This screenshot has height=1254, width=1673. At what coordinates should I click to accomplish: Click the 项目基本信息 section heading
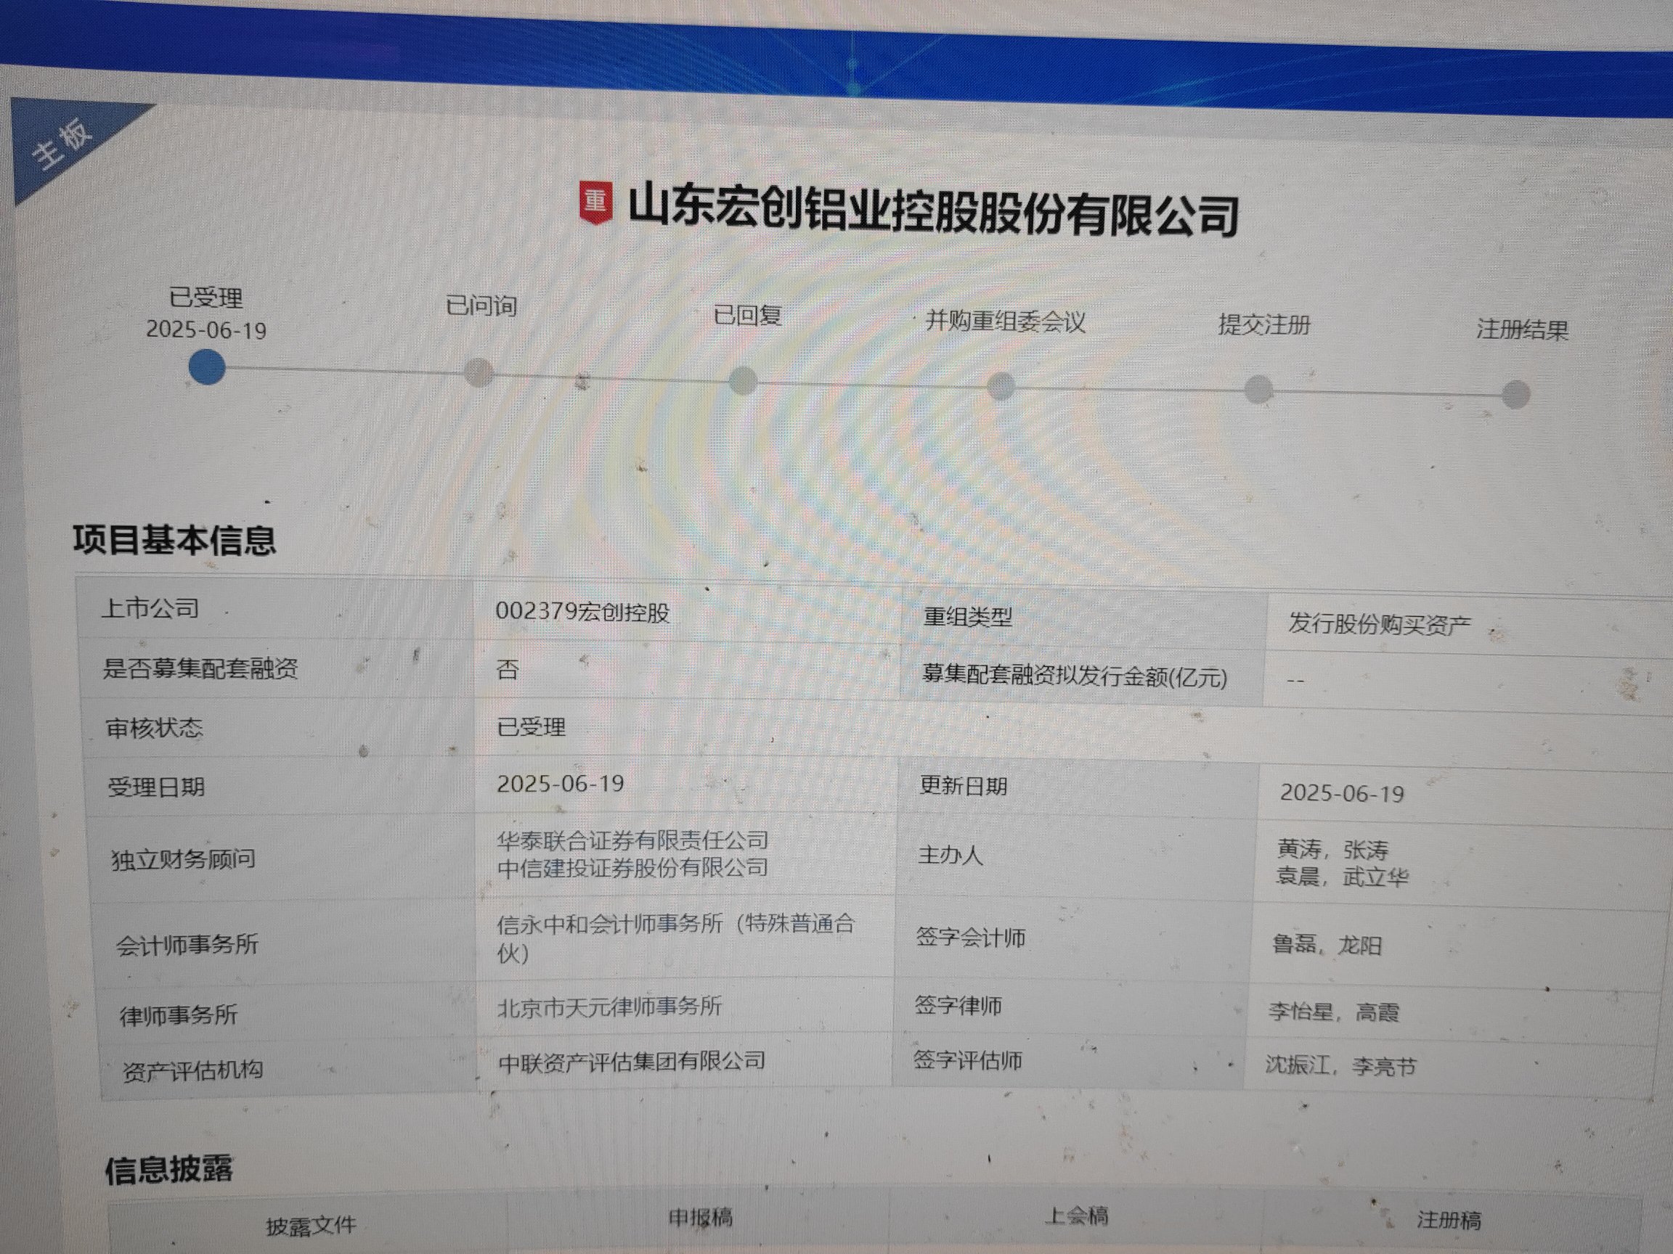click(x=175, y=541)
